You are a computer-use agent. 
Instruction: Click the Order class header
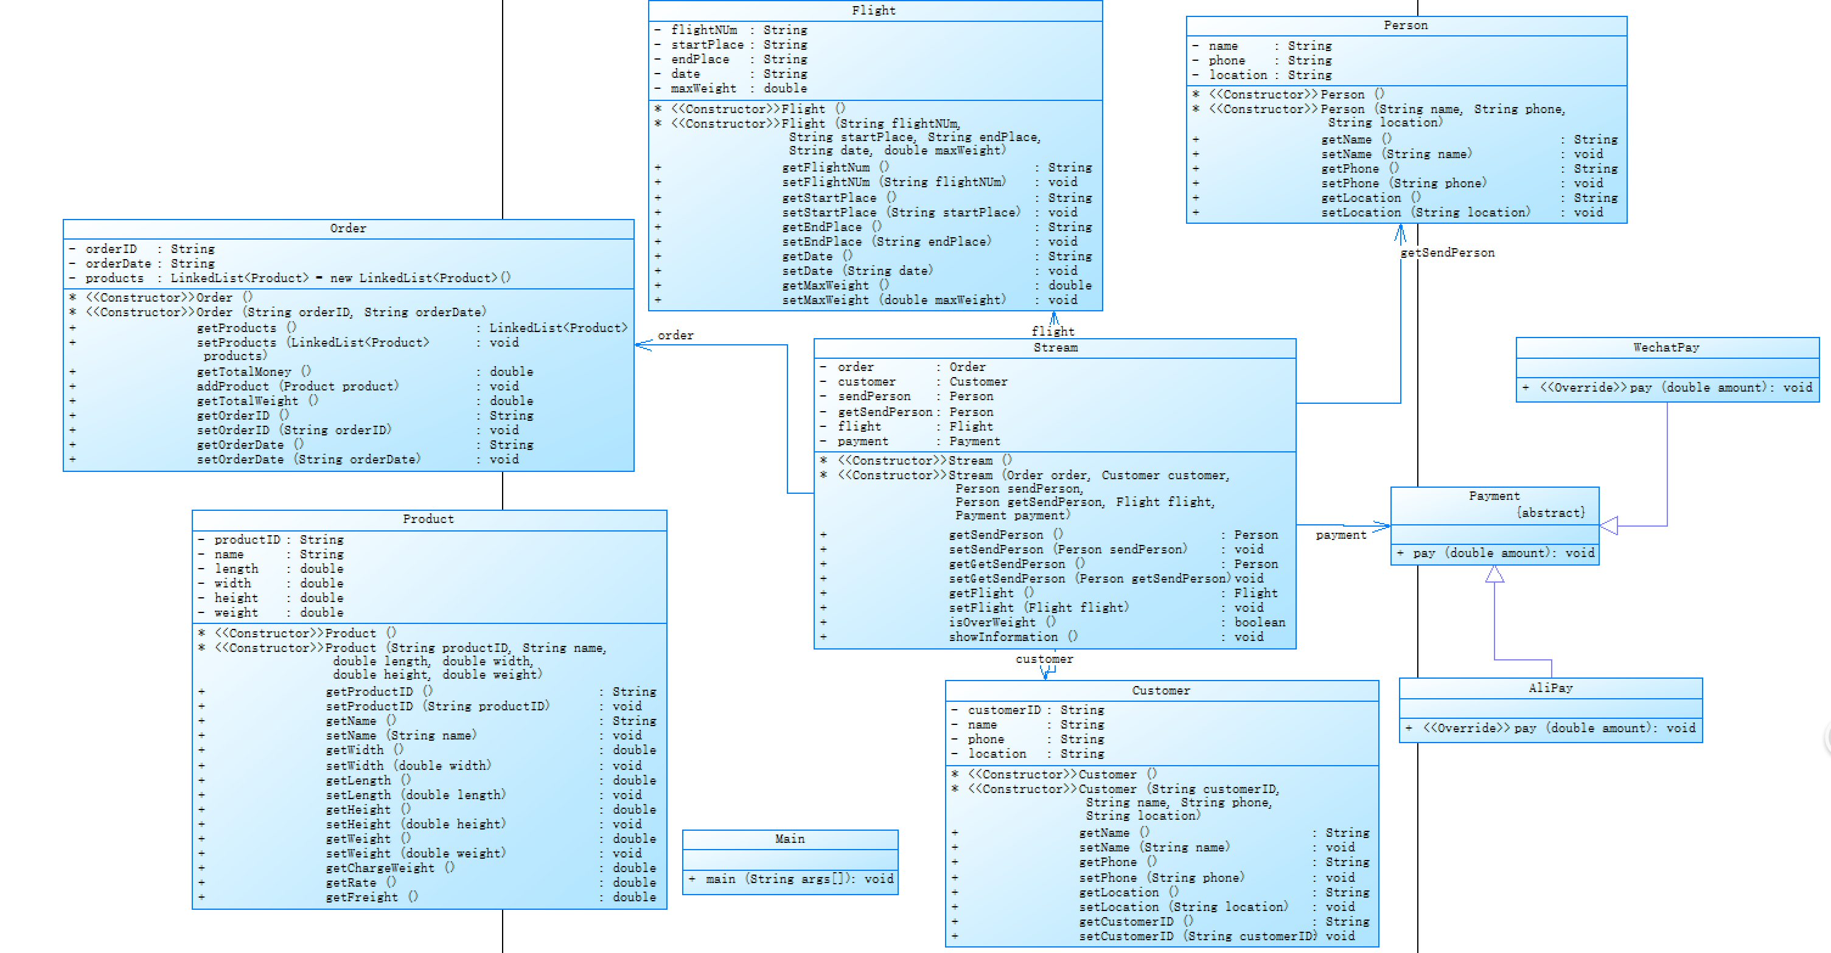coord(347,229)
